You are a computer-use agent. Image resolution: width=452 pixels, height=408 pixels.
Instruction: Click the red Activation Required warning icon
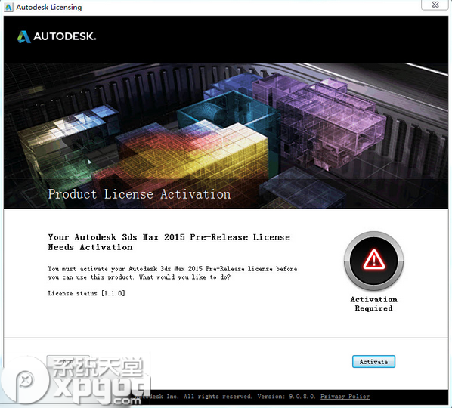(x=374, y=261)
